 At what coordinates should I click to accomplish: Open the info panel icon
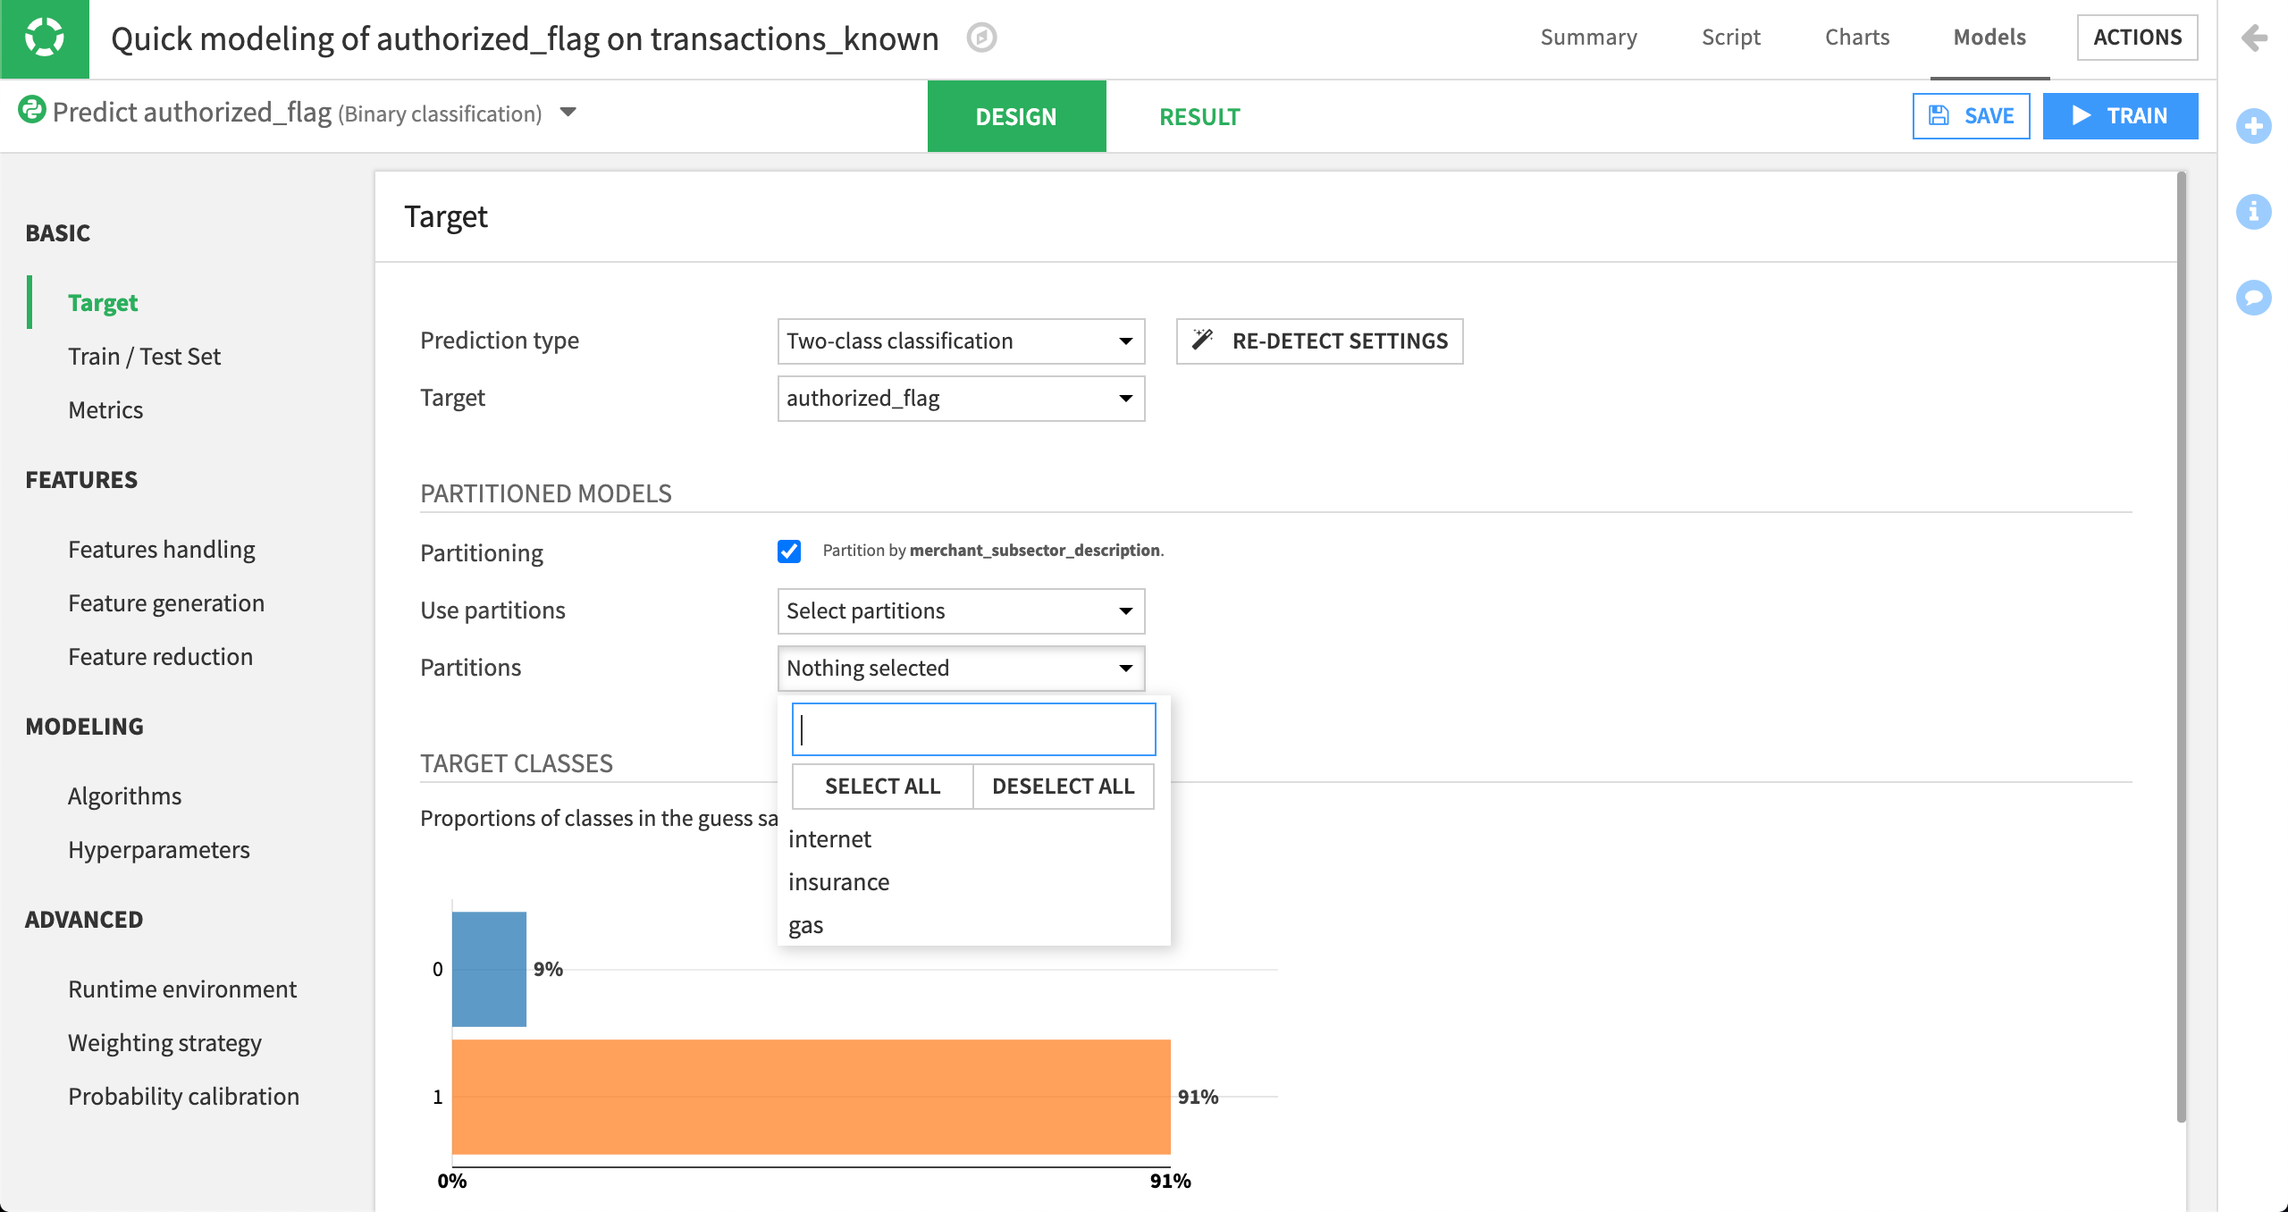2253,212
